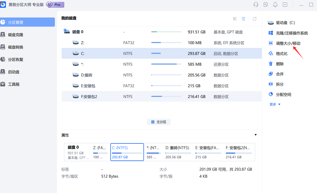The width and height of the screenshot is (317, 193).
Task: Click 删除 option
Action: (280, 64)
